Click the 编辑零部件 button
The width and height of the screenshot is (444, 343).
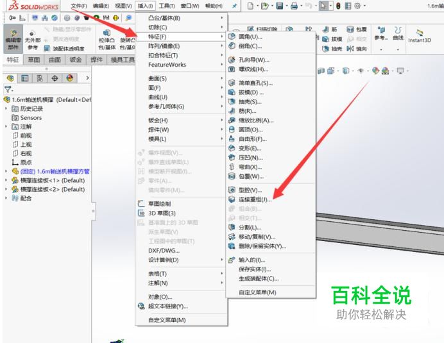(x=13, y=38)
